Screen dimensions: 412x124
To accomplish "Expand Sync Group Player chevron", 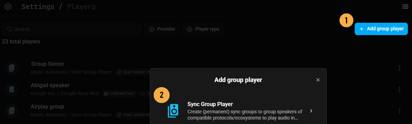I will click(311, 111).
